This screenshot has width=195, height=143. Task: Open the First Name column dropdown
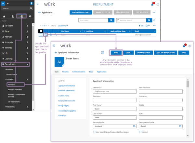point(81,31)
